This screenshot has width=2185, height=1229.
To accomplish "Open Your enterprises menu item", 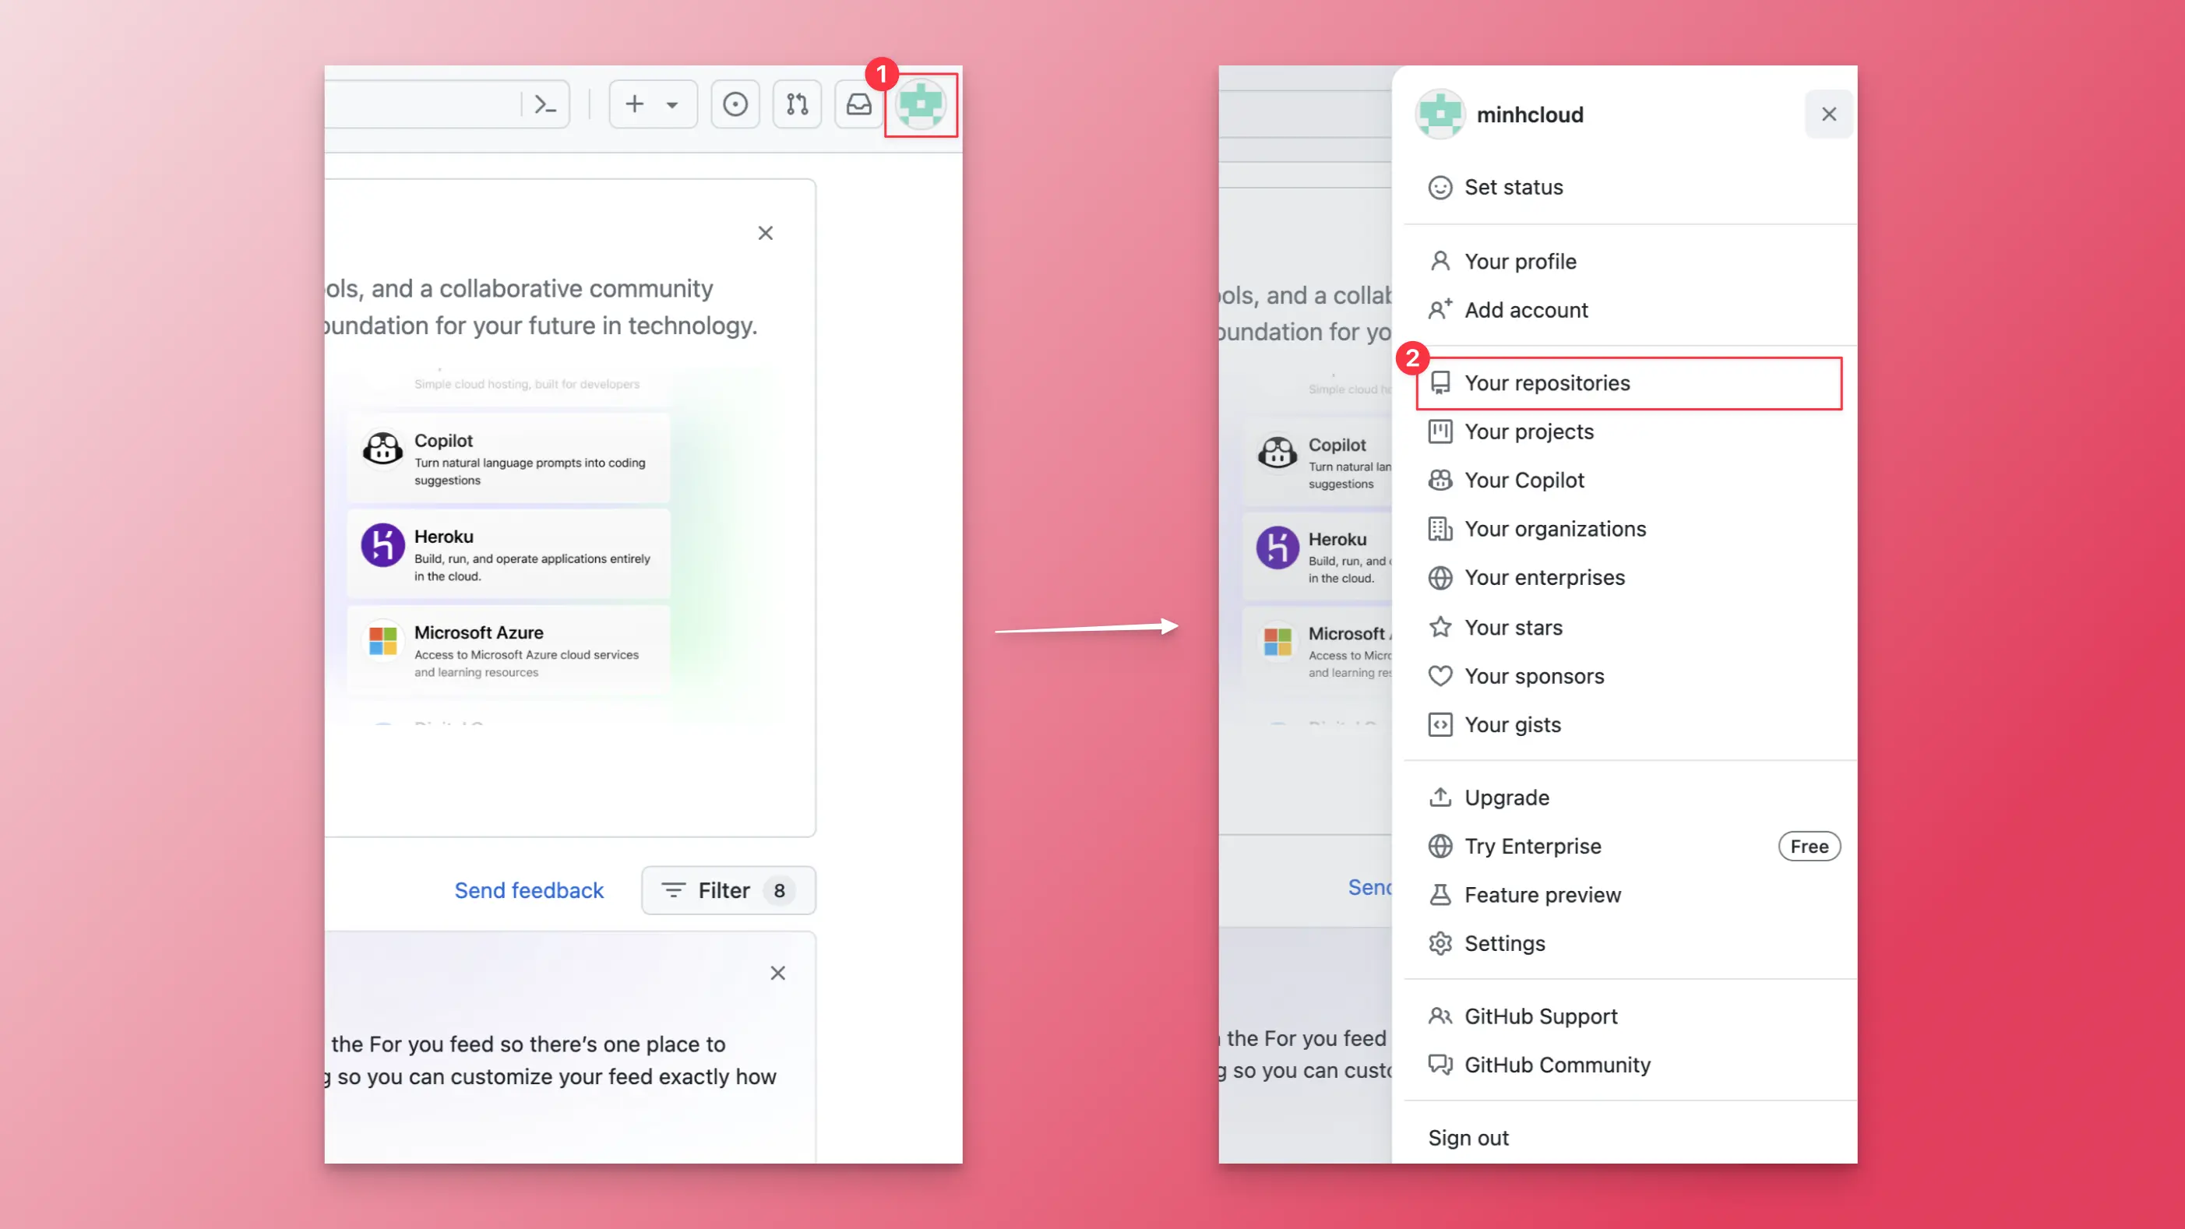I will (1629, 579).
